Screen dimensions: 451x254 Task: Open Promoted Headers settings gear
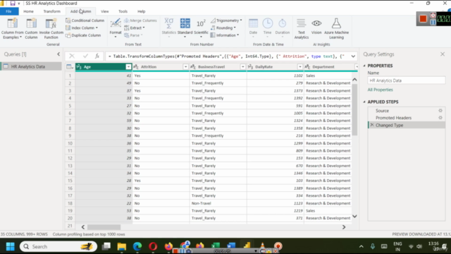pyautogui.click(x=440, y=118)
